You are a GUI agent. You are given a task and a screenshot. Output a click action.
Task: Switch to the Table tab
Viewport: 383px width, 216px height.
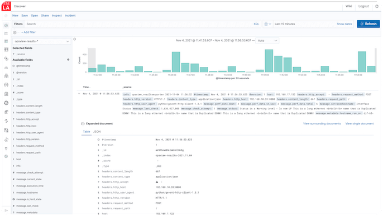[x=87, y=132]
